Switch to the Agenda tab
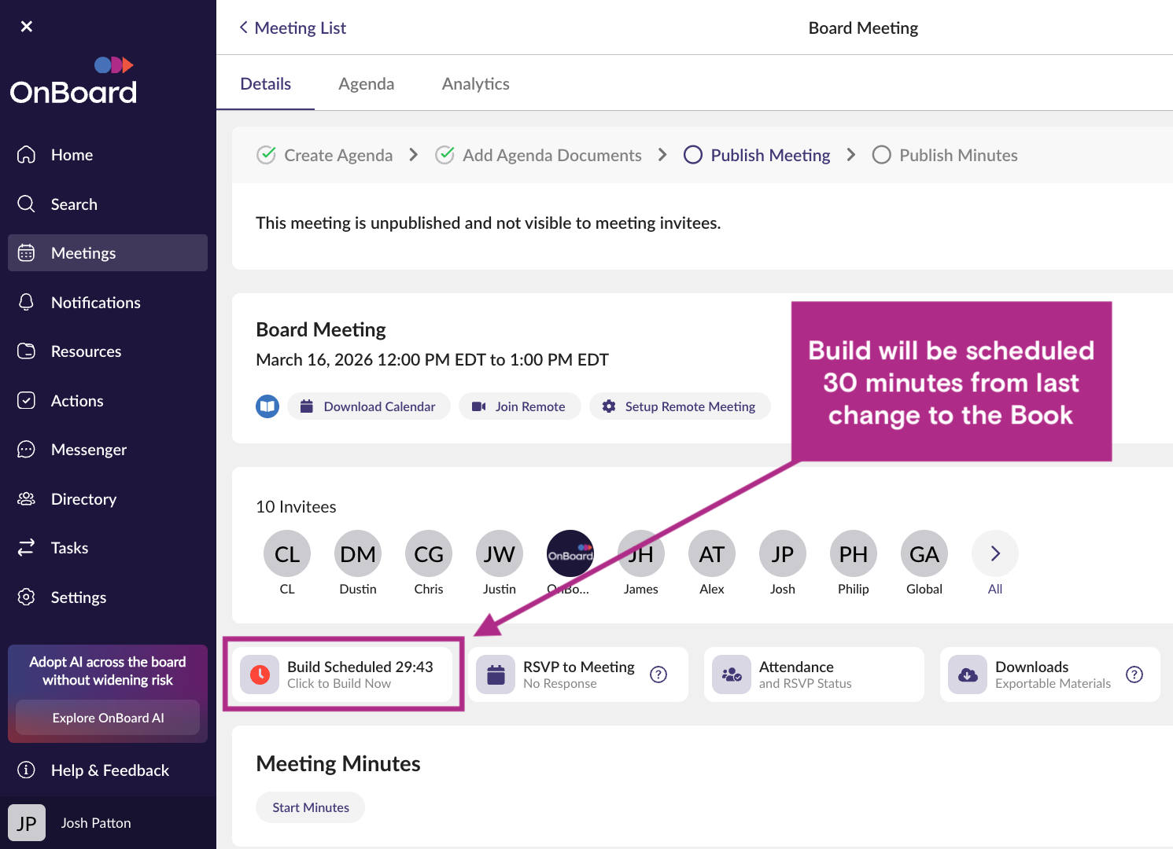Viewport: 1173px width, 849px height. [366, 84]
